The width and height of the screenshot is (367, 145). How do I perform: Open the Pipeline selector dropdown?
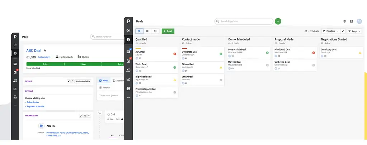click(x=330, y=31)
